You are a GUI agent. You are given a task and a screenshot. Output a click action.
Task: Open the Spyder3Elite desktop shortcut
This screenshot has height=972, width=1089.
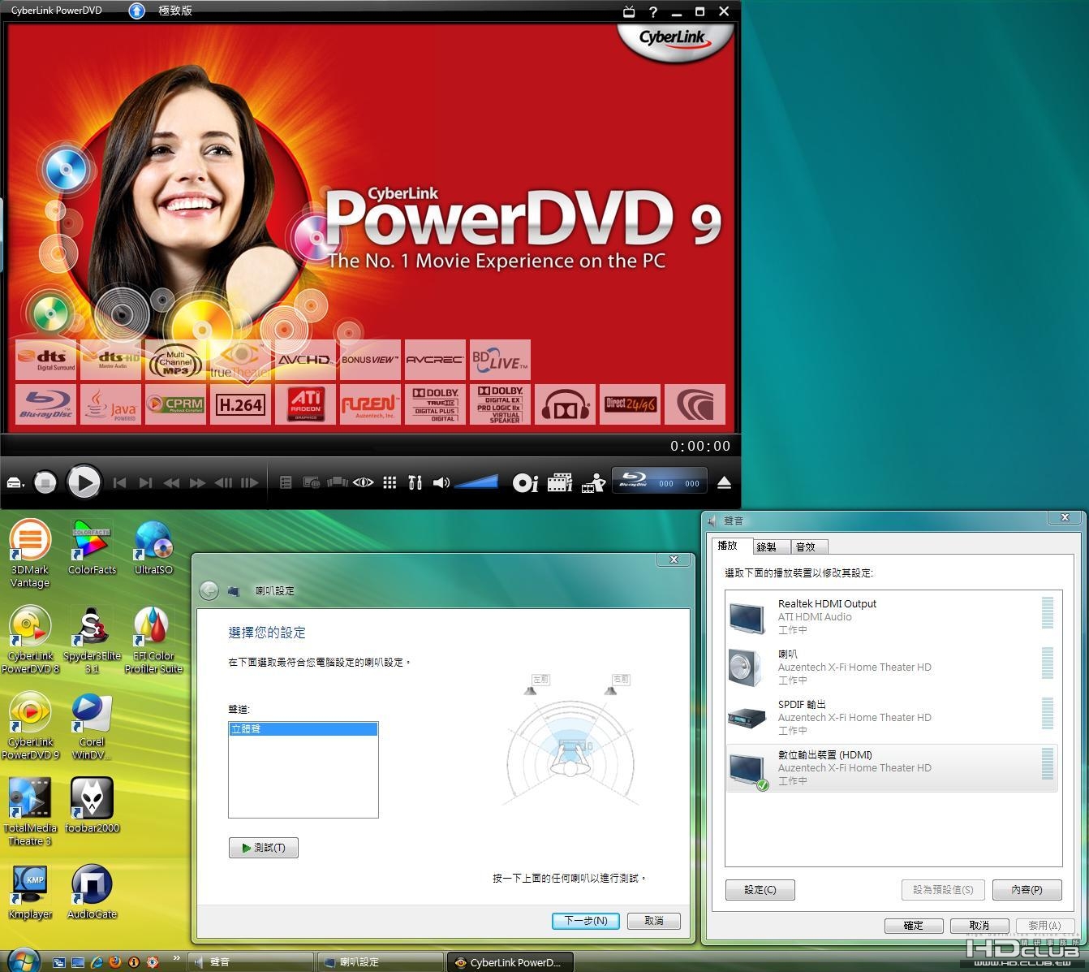tap(92, 640)
